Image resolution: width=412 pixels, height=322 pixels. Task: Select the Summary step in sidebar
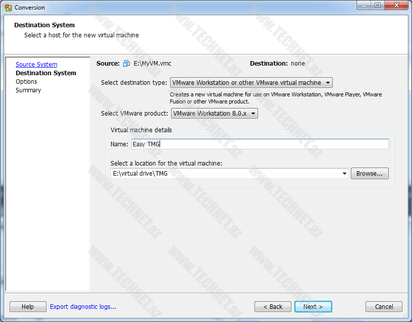[28, 90]
